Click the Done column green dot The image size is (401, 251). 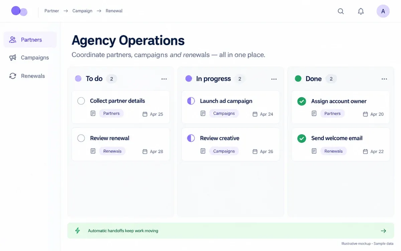pyautogui.click(x=298, y=79)
